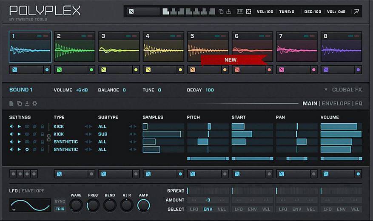Select the LFO tab at bottom left
Viewport: 373px width, 221px height.
click(x=13, y=190)
